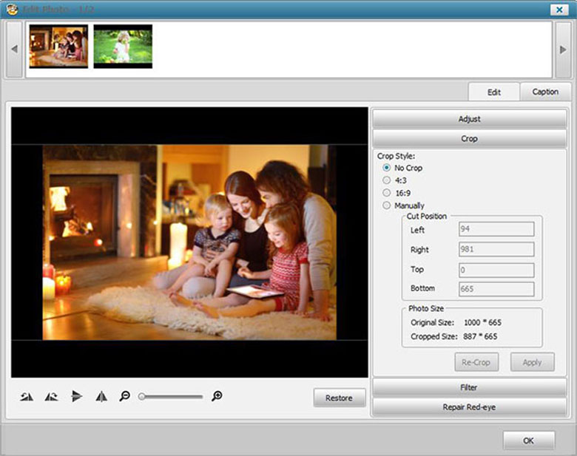The height and width of the screenshot is (456, 577).
Task: Zoom out with the minus magnifier icon
Action: 125,396
